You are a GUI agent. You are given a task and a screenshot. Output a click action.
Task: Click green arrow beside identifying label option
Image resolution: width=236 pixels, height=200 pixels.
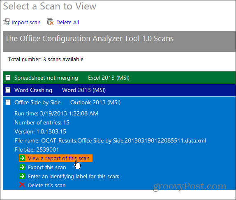coord(22,176)
